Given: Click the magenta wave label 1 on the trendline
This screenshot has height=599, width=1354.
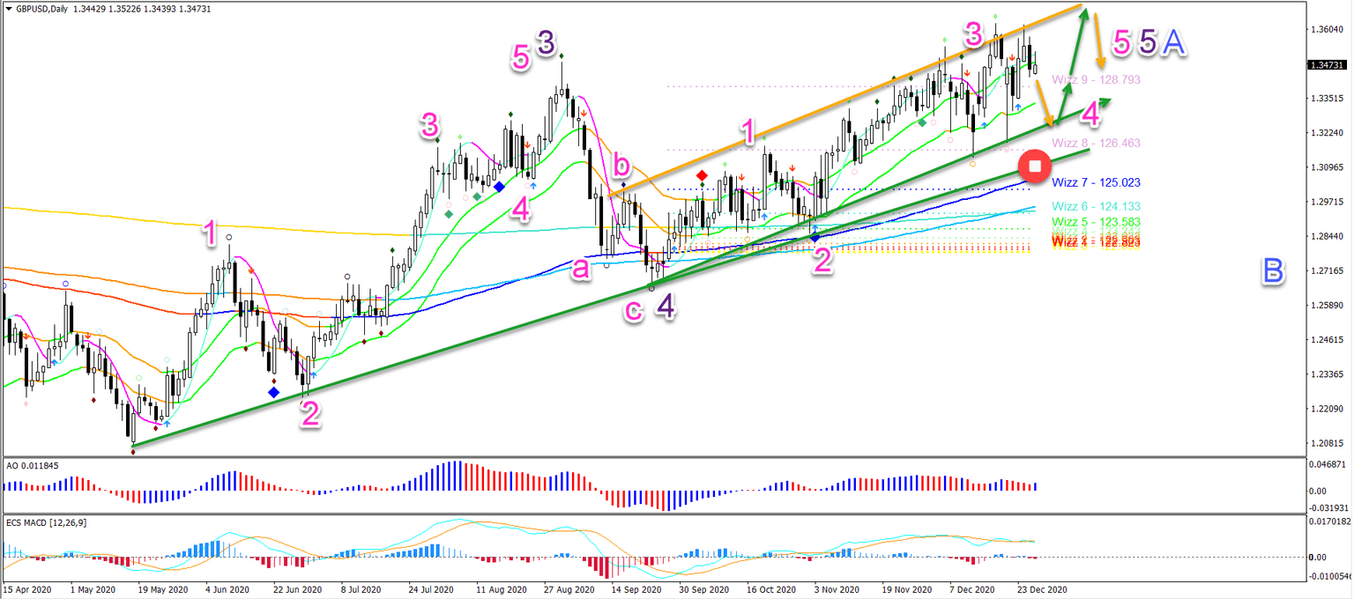Looking at the screenshot, I should coord(748,131).
